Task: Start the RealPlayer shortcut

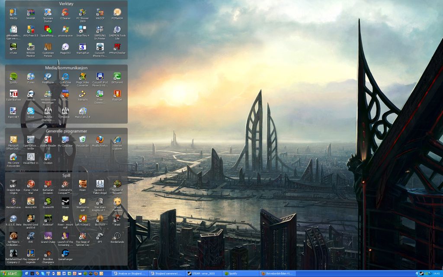Action: point(48,78)
